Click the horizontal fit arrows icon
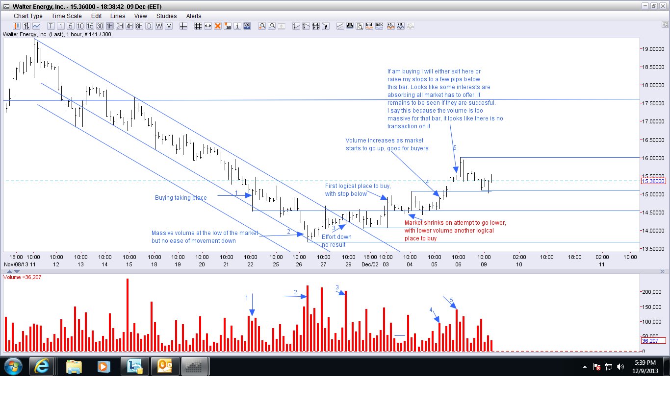This screenshot has width=670, height=401. click(208, 26)
